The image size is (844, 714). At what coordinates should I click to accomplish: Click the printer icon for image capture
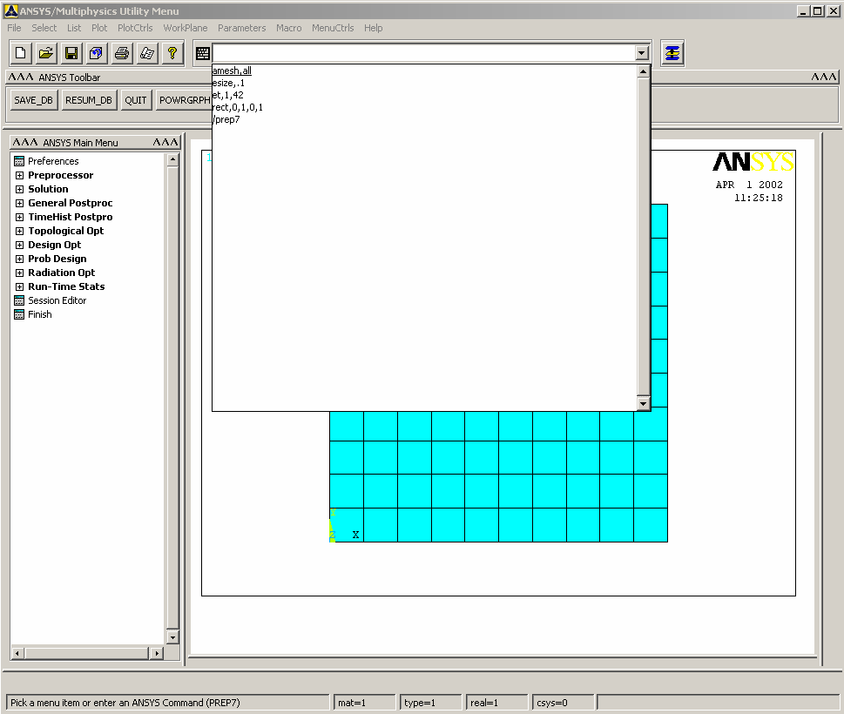[x=122, y=53]
